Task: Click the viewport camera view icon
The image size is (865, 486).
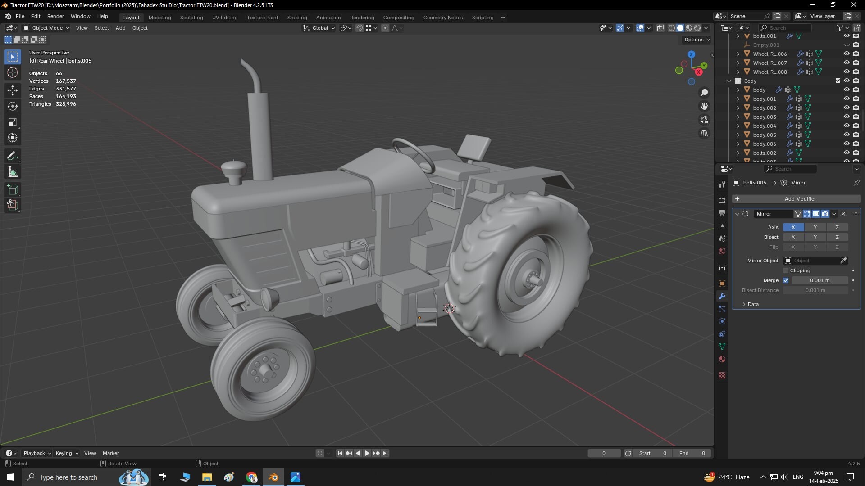Action: (704, 120)
